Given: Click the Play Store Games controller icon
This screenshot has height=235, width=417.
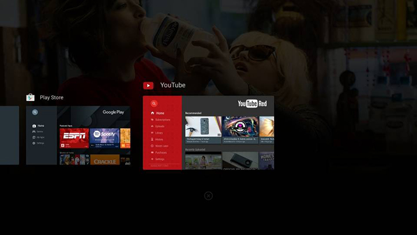Looking at the screenshot, I should [x=34, y=132].
